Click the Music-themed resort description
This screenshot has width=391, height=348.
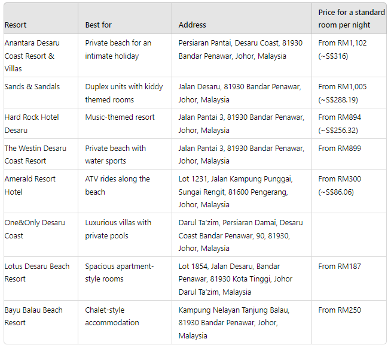click(120, 117)
